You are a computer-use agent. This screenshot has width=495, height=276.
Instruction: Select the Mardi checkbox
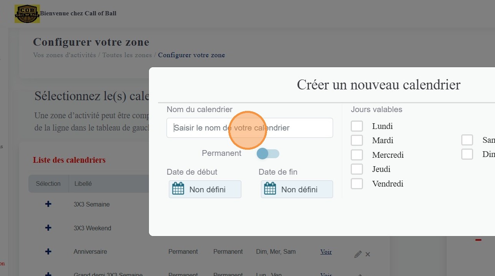[357, 140]
